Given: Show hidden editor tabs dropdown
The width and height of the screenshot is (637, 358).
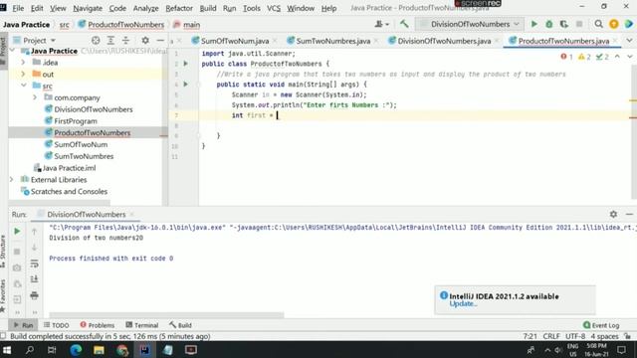Looking at the screenshot, I should pyautogui.click(x=629, y=40).
